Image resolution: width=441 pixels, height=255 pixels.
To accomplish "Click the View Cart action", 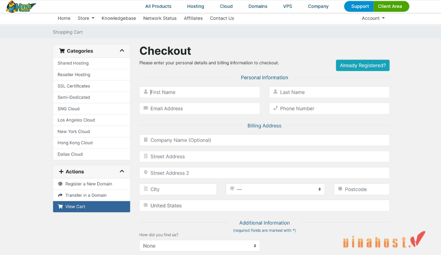I will (x=92, y=207).
